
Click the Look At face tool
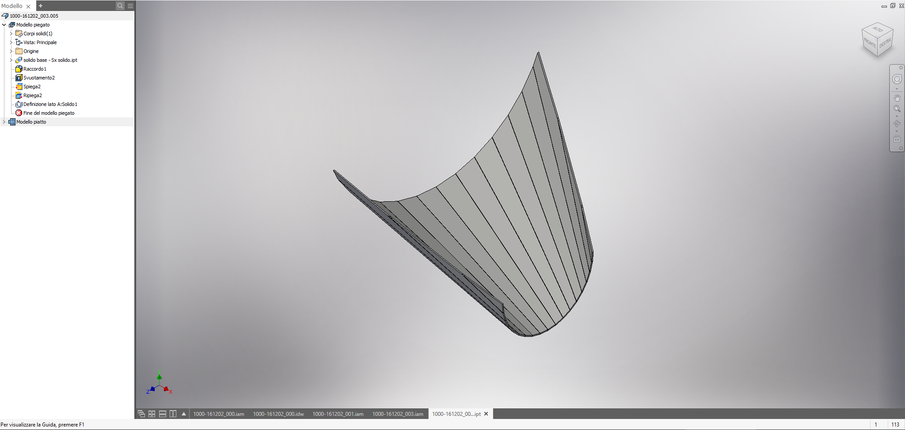point(897,140)
